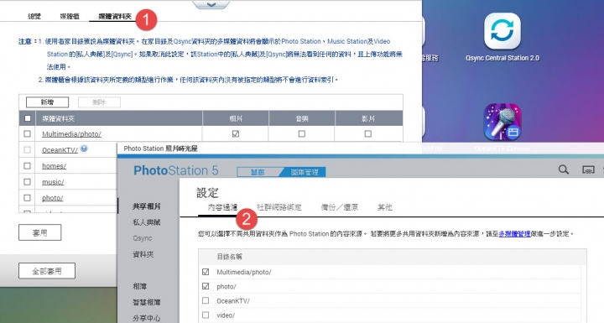Click the 相片 column header
Screen dimensions: 604x323
click(x=236, y=119)
